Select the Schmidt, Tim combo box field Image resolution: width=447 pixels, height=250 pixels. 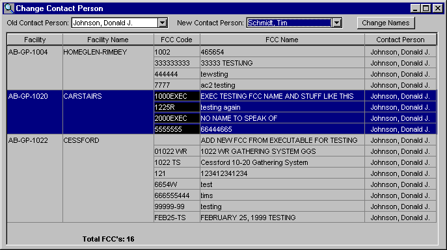tap(289, 23)
